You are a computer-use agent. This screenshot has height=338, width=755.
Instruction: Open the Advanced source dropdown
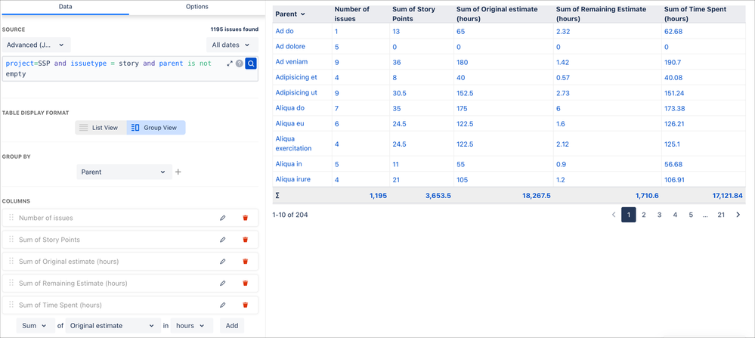pyautogui.click(x=36, y=45)
